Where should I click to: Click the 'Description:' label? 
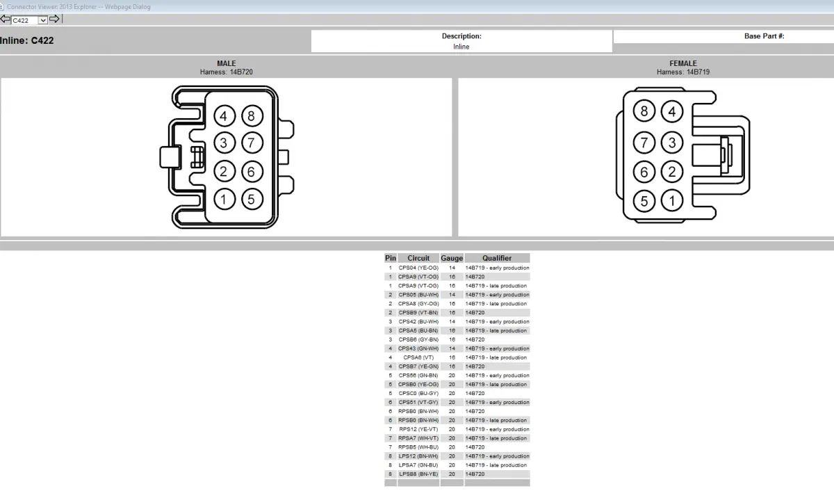[461, 36]
